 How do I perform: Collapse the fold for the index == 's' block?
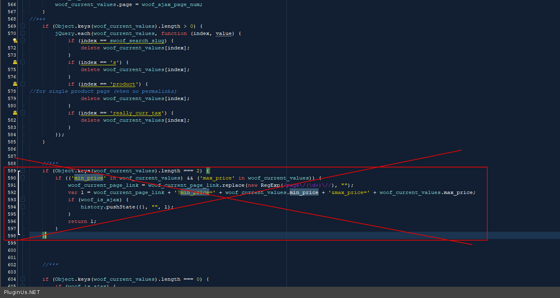(x=23, y=62)
